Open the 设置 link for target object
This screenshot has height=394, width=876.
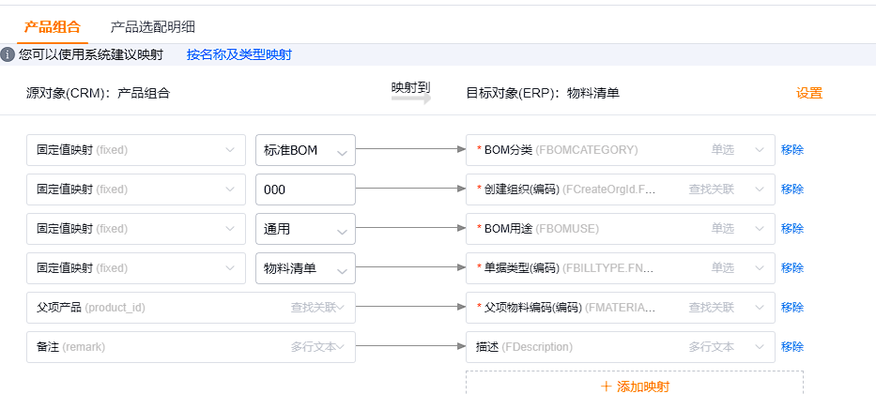tap(809, 93)
